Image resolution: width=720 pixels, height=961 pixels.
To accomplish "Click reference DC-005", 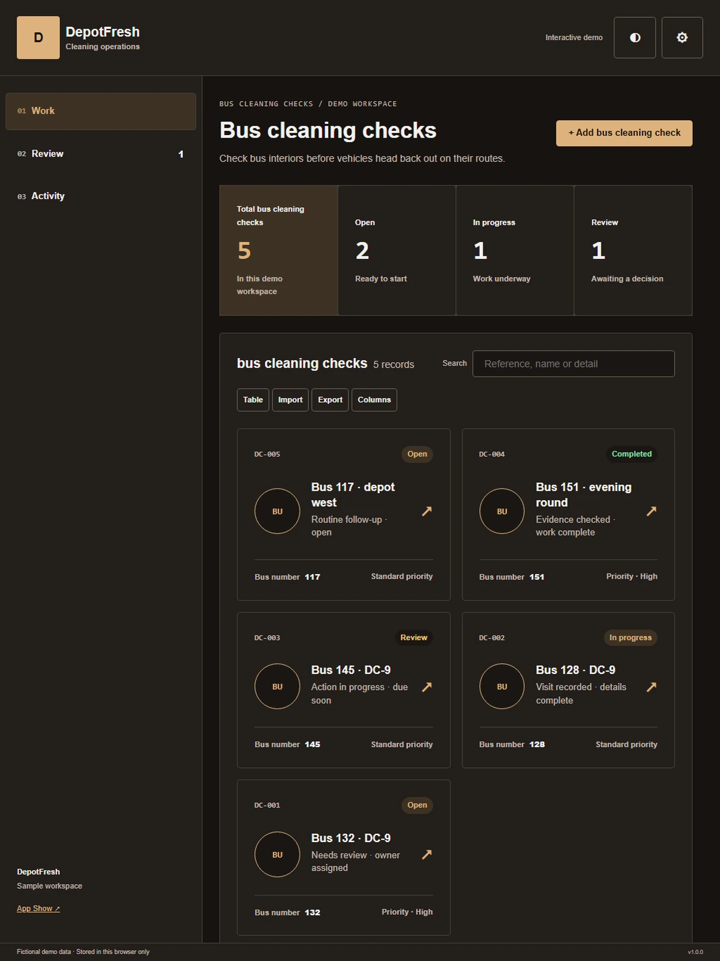I will pos(267,455).
